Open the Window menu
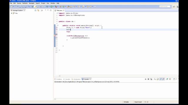The width and height of the screenshot is (188, 105). point(53,3)
